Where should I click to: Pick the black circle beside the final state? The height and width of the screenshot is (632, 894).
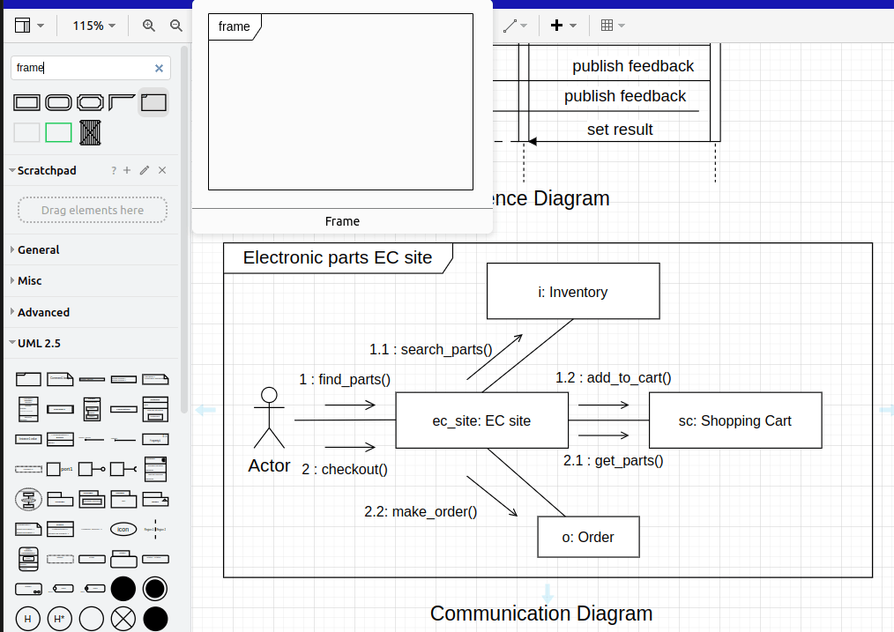123,589
